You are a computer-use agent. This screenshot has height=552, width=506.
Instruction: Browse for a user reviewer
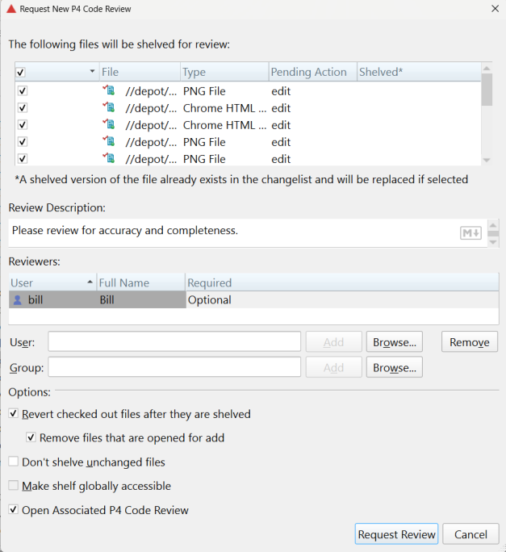(x=394, y=342)
